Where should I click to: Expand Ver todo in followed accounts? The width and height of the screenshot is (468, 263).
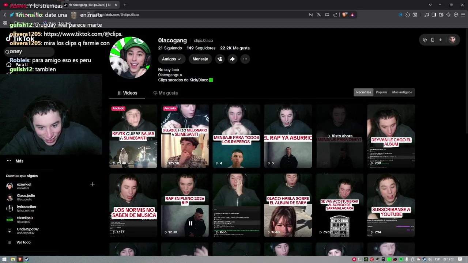(19, 242)
